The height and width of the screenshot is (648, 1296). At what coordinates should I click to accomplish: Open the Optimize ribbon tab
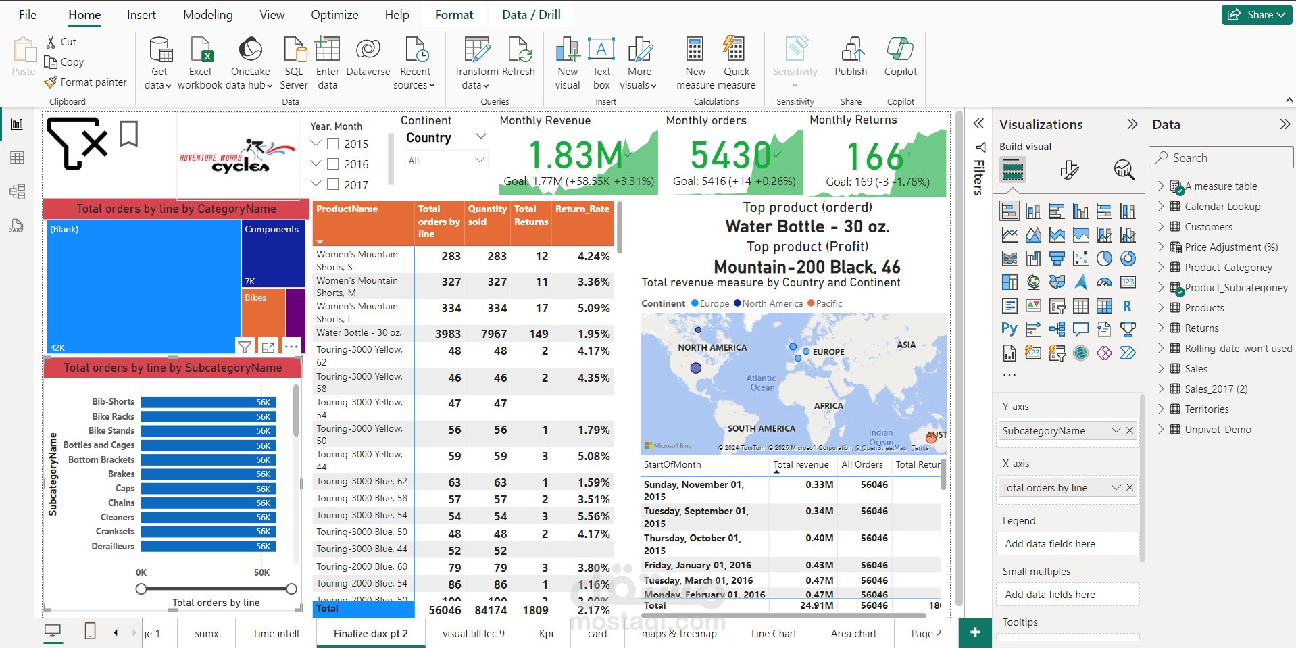[334, 15]
